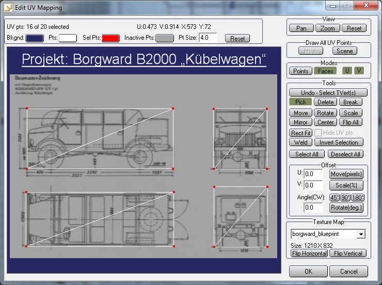Select the Move tool
Viewport: 382px width, 285px height.
300,113
